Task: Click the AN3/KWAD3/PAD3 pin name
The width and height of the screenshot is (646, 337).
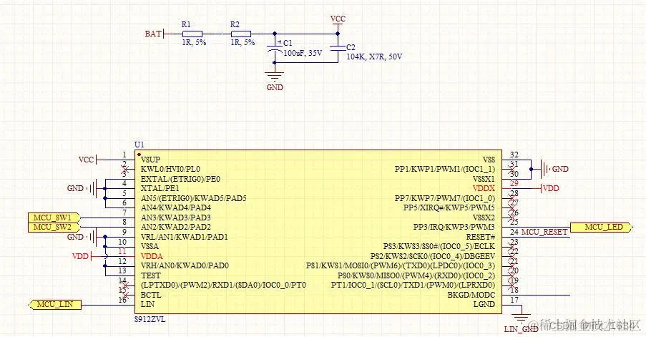Action: coord(175,218)
